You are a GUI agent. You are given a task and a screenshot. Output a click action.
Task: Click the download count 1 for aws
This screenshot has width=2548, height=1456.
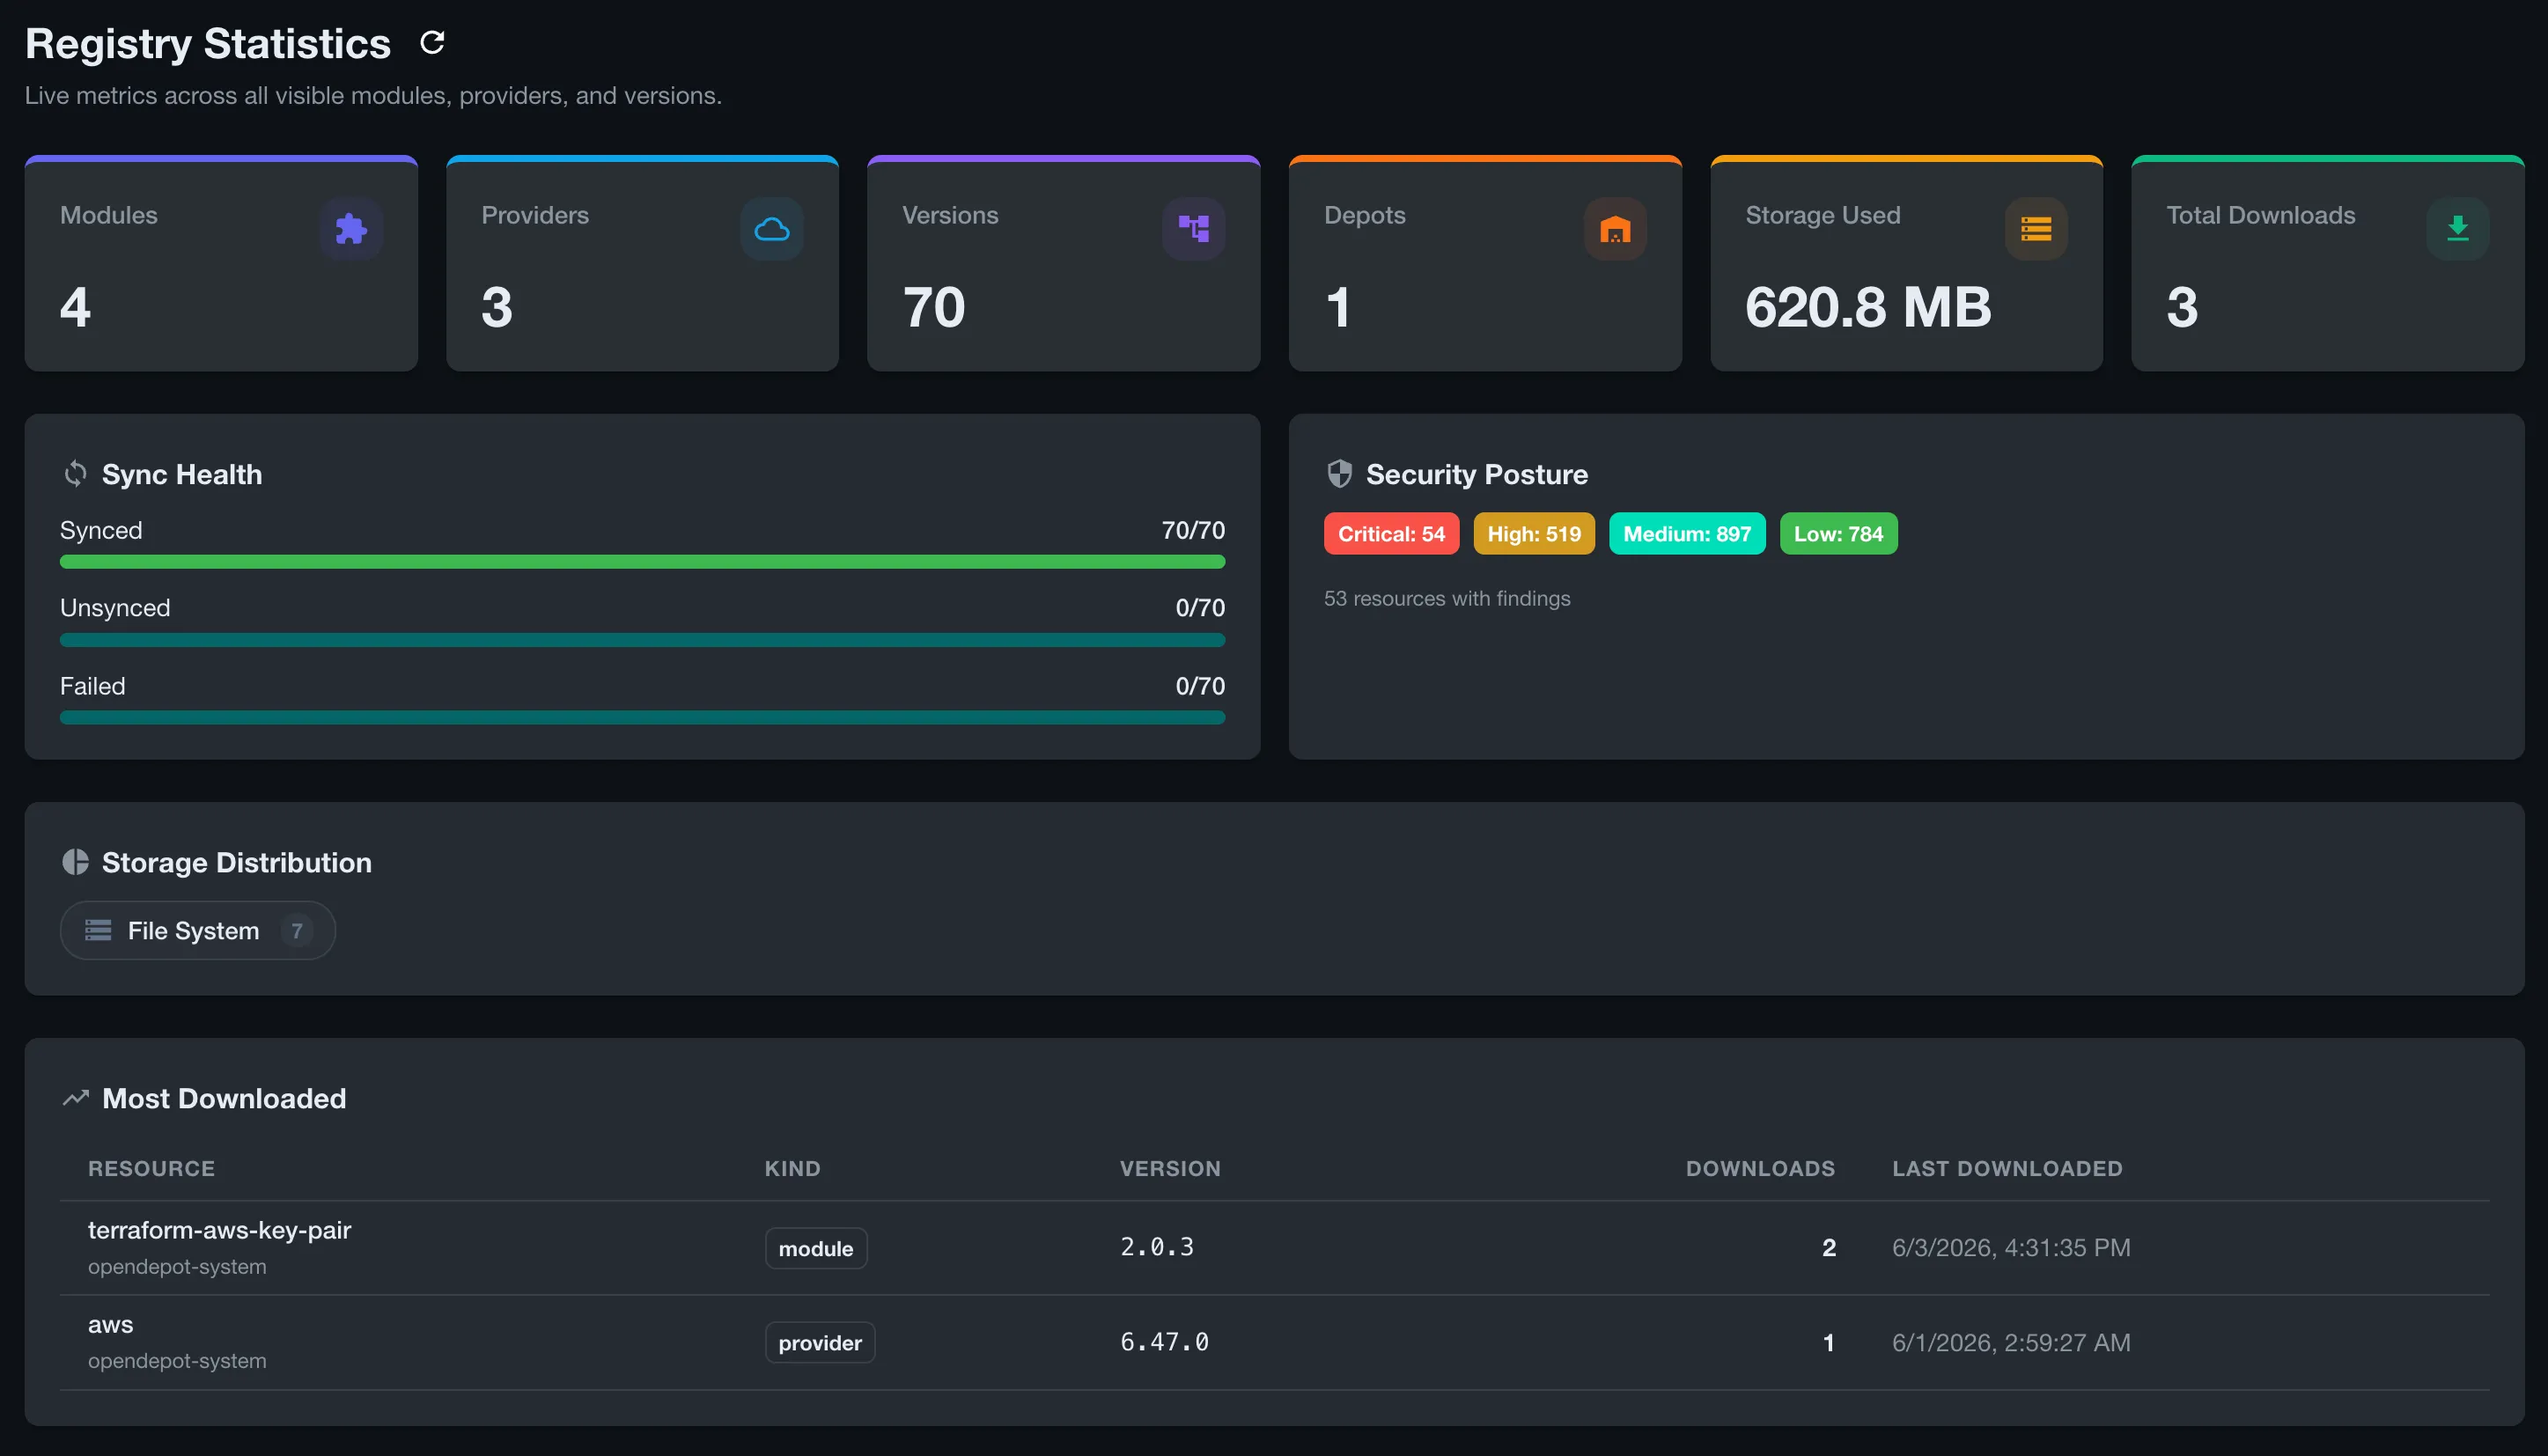point(1828,1342)
